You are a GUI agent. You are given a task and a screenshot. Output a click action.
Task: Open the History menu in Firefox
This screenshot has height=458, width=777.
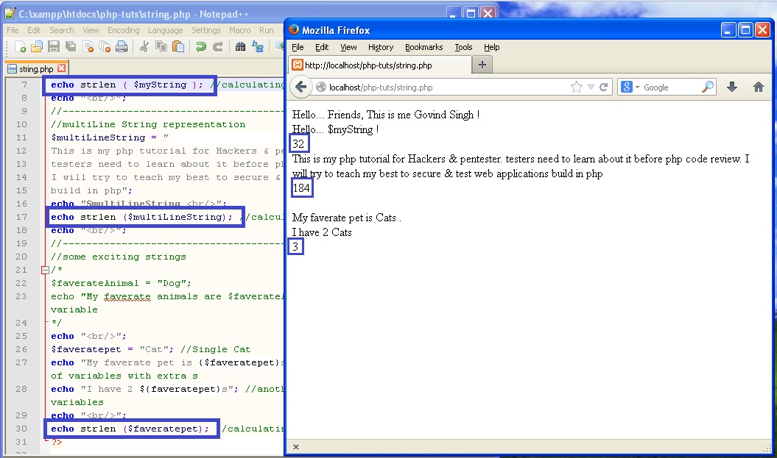(380, 47)
